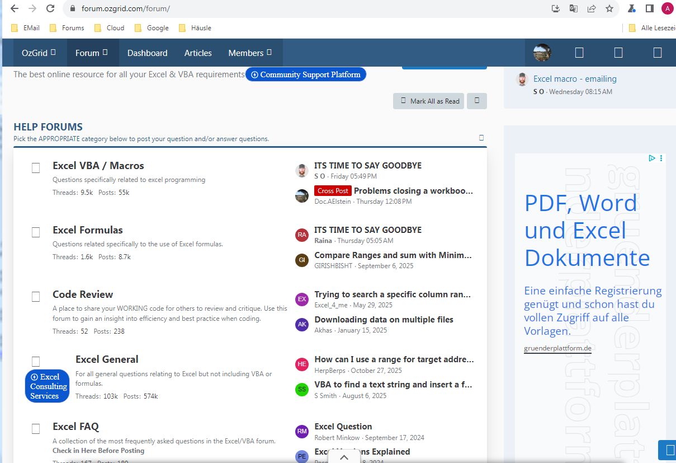676x463 pixels.
Task: Open the Articles tab
Action: coord(198,53)
